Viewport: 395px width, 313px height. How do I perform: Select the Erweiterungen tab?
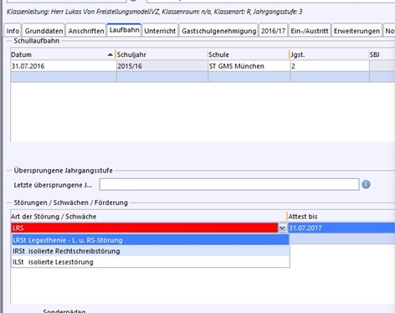tap(357, 31)
